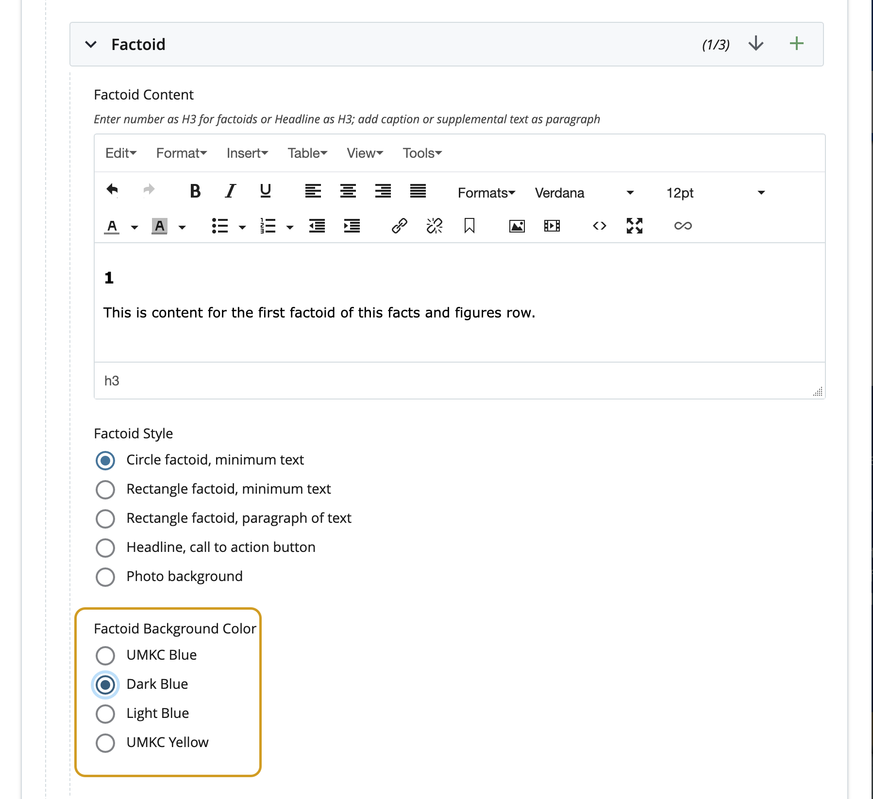
Task: Increase indent of the paragraph
Action: click(352, 226)
